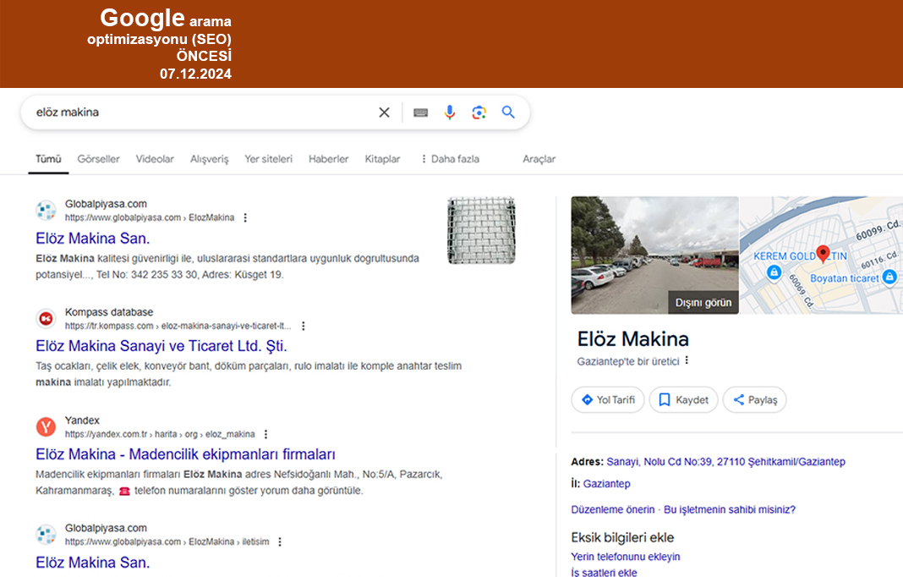Open the last Elöz Makina San. result link
This screenshot has width=903, height=577.
coord(93,563)
